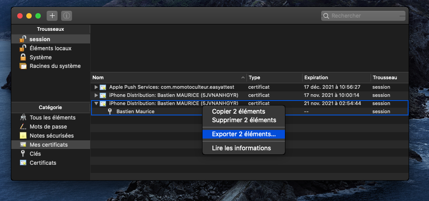Show the Certificats category

[51, 163]
